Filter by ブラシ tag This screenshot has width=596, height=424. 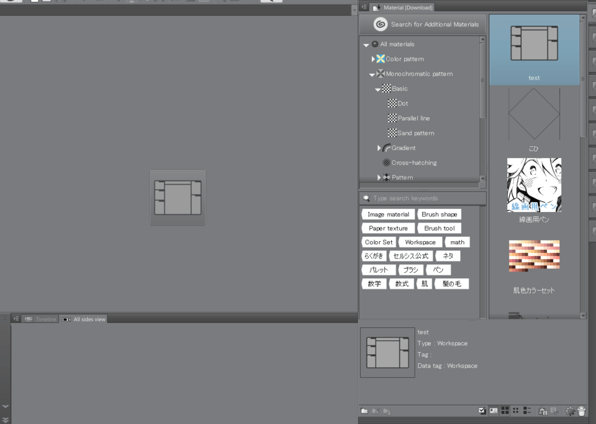(410, 270)
